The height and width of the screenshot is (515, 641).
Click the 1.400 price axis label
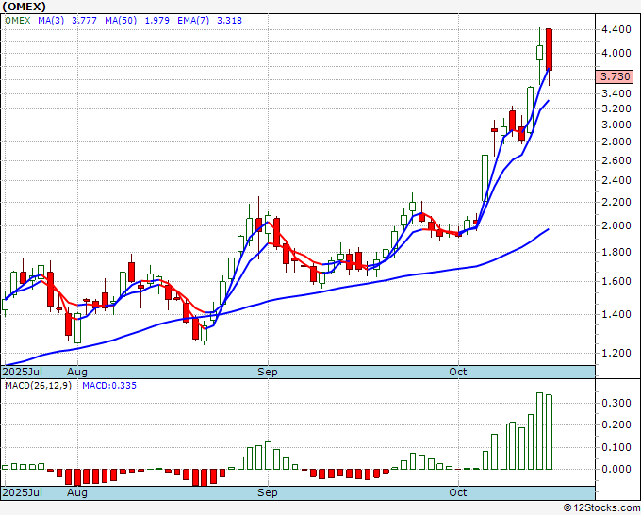click(x=616, y=314)
